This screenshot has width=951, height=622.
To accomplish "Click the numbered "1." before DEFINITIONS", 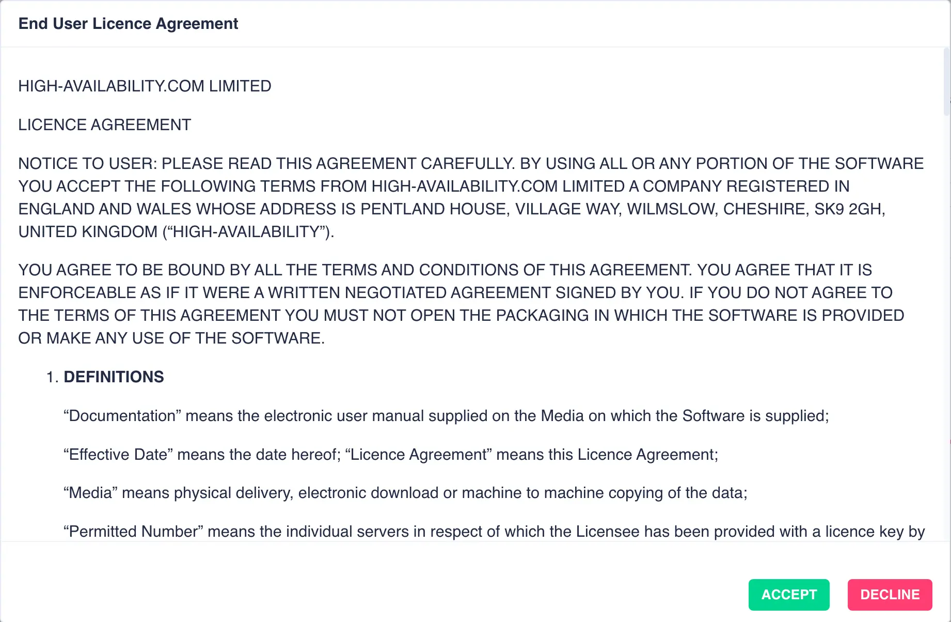I will tap(52, 377).
